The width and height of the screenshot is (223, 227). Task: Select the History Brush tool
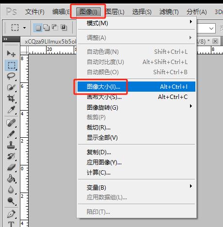click(x=11, y=156)
